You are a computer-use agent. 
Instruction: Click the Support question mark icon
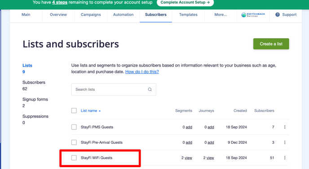pyautogui.click(x=278, y=14)
